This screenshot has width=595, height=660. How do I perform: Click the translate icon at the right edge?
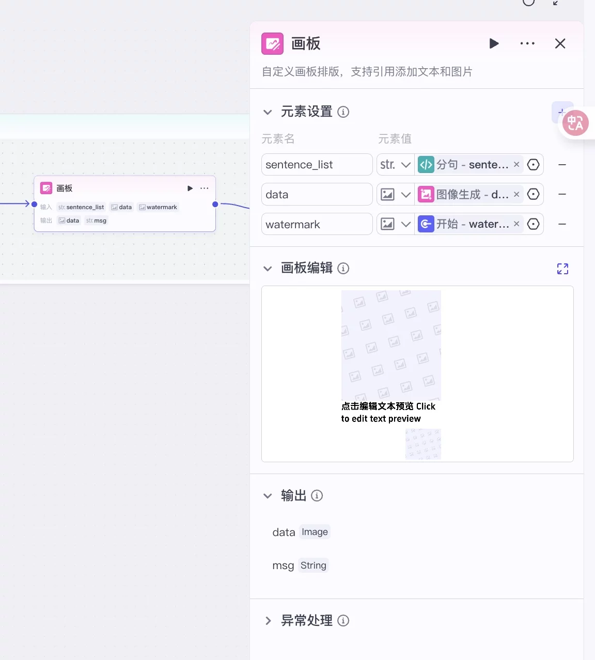tap(575, 123)
